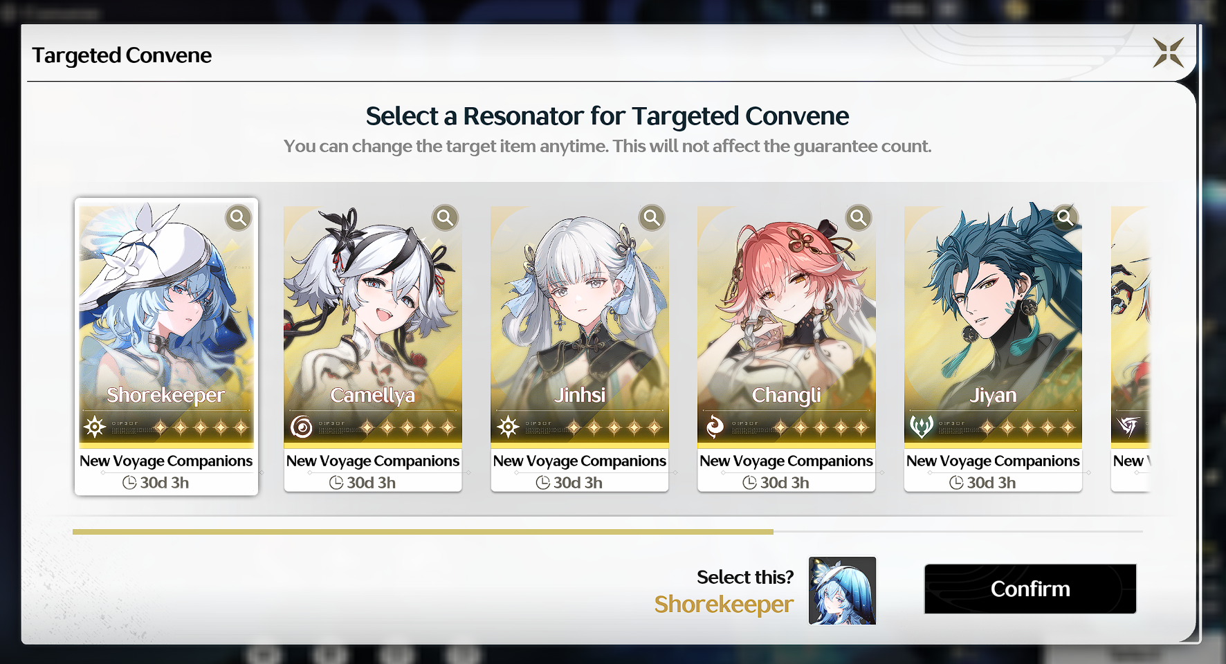1226x664 pixels.
Task: Click Jiyan's Aero element icon
Action: pyautogui.click(x=922, y=427)
